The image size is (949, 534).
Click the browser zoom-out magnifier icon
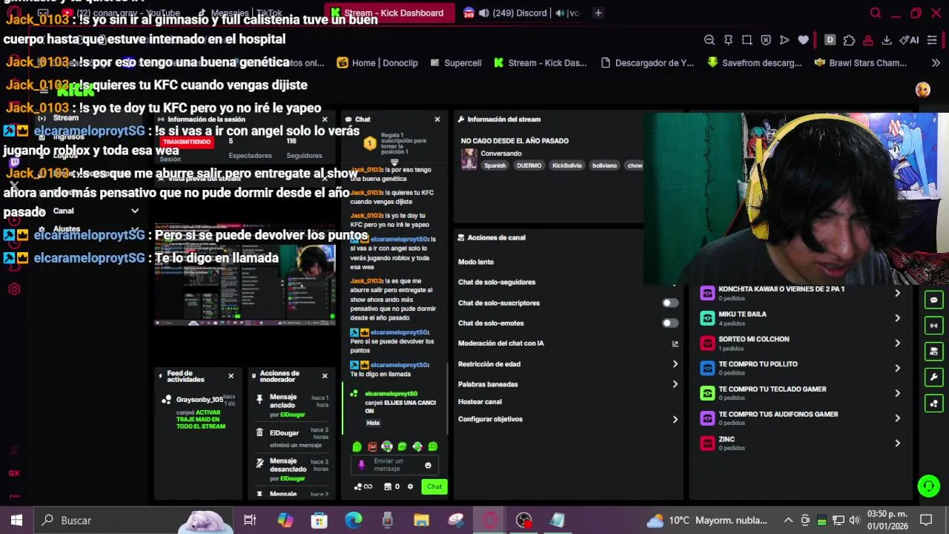(x=710, y=40)
